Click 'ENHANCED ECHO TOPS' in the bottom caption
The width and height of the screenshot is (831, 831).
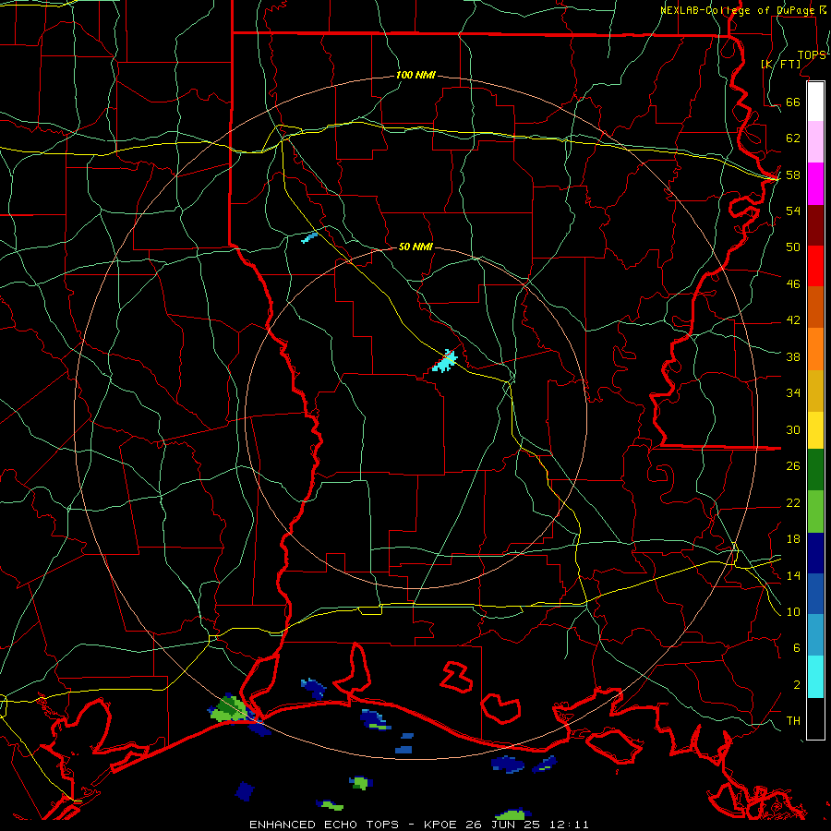pos(324,825)
